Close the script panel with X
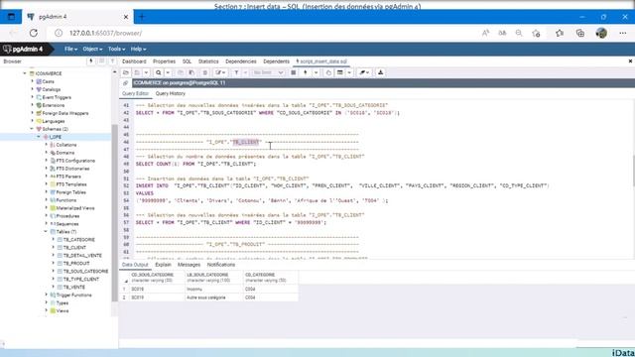Screen dimensions: 635x357 pyautogui.click(x=630, y=61)
